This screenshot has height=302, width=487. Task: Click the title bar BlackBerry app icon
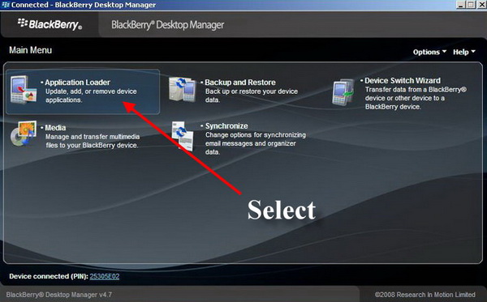tap(6, 5)
